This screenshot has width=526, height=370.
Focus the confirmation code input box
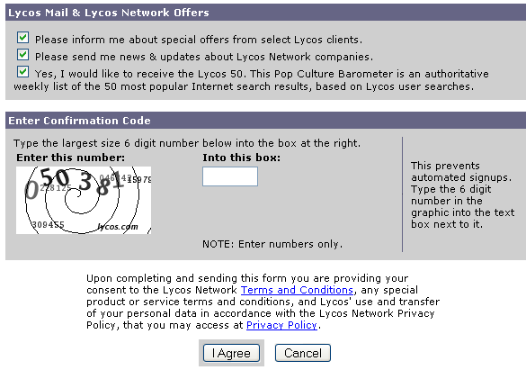[230, 176]
